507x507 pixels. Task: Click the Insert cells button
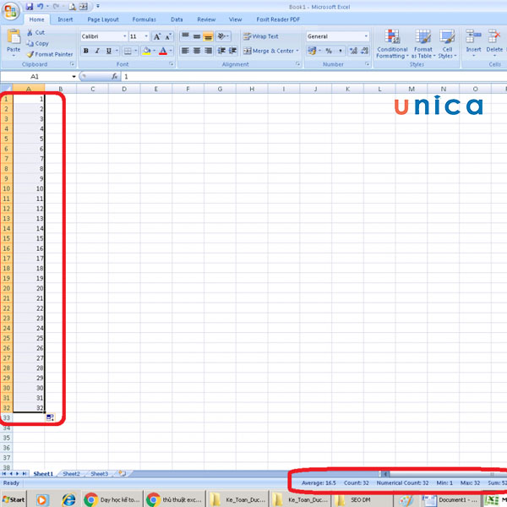click(473, 43)
